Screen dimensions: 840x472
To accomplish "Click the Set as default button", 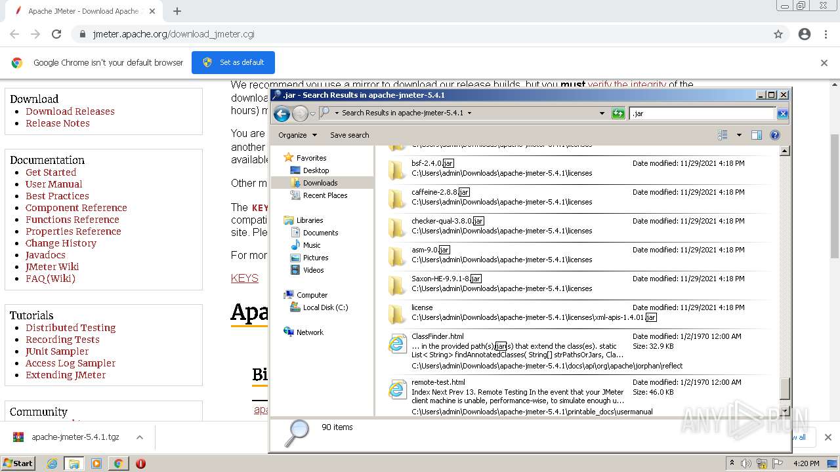I will click(x=233, y=62).
